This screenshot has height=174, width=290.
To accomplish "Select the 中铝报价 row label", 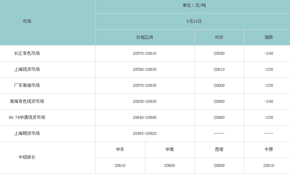I will (x=27, y=157).
